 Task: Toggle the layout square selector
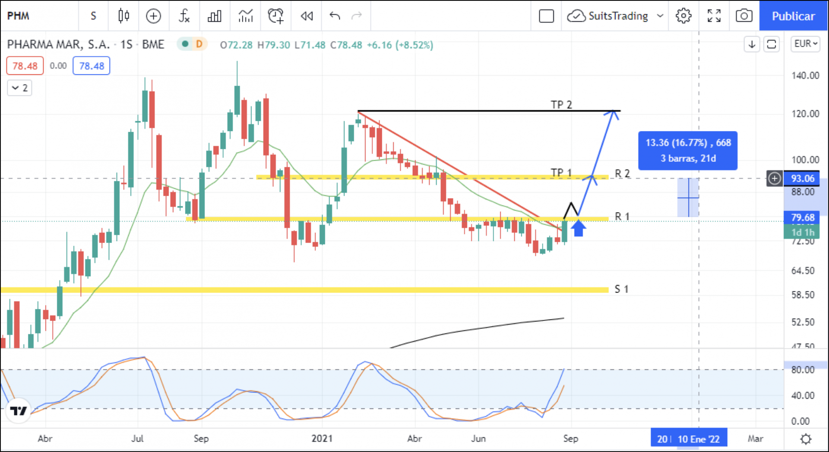pos(546,16)
